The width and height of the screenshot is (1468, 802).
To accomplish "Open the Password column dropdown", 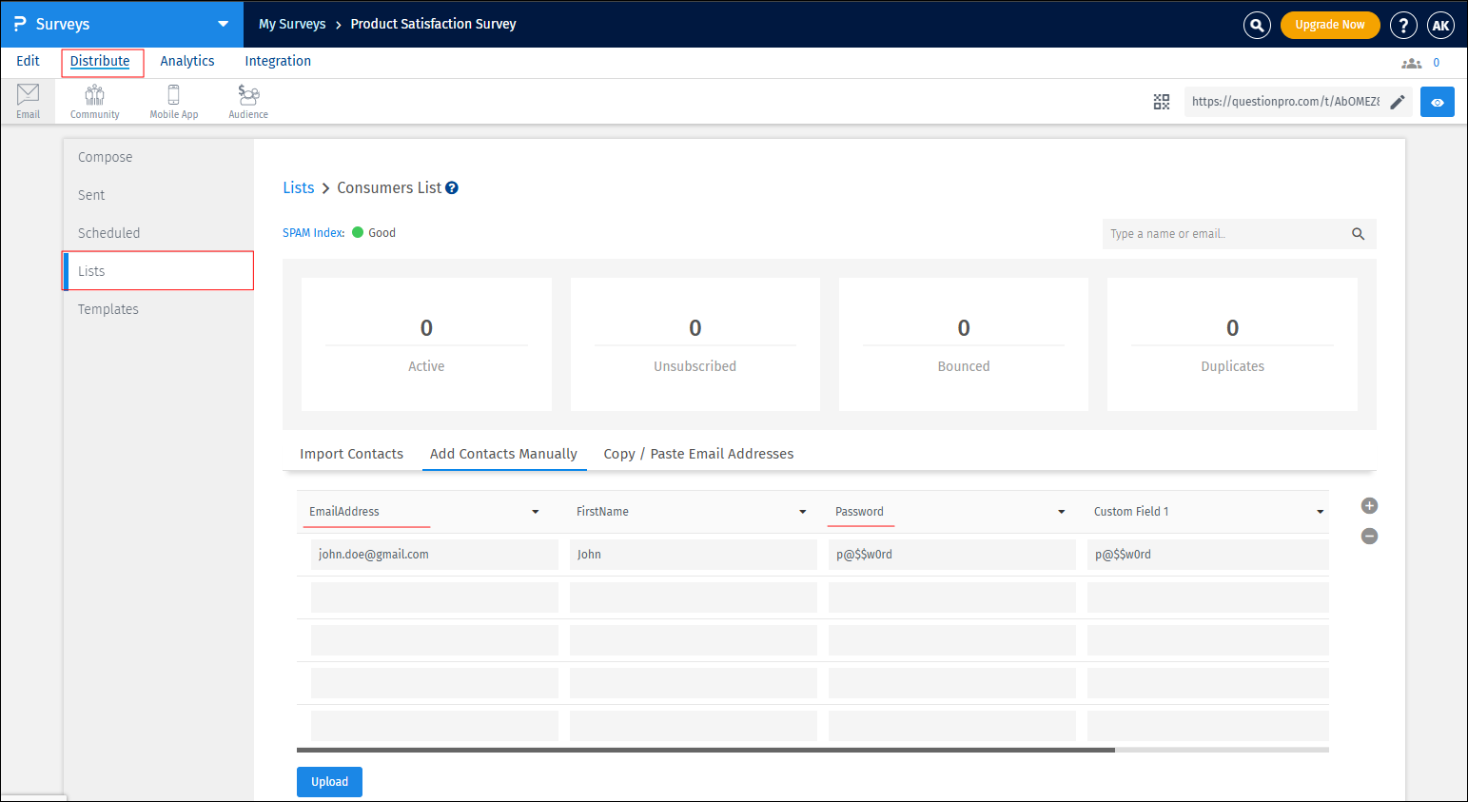I will click(x=1061, y=512).
